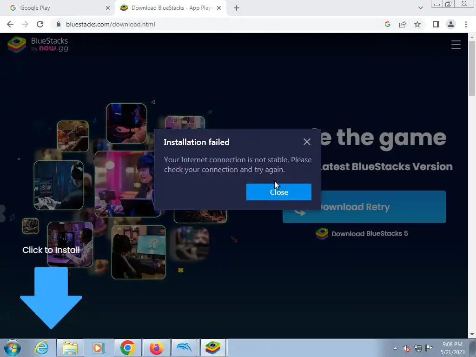
Task: Launch Internet Explorer from the taskbar
Action: 41,348
